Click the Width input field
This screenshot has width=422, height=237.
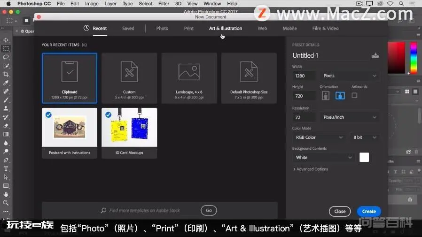coord(305,76)
